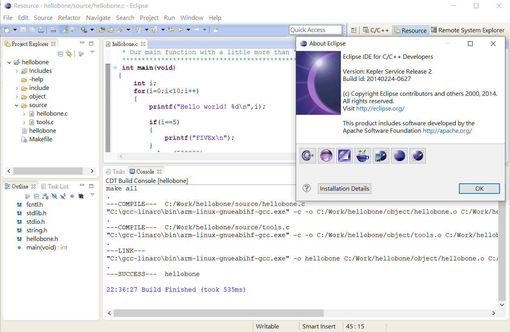
Task: Switch to C/C++ perspective
Action: click(x=376, y=30)
